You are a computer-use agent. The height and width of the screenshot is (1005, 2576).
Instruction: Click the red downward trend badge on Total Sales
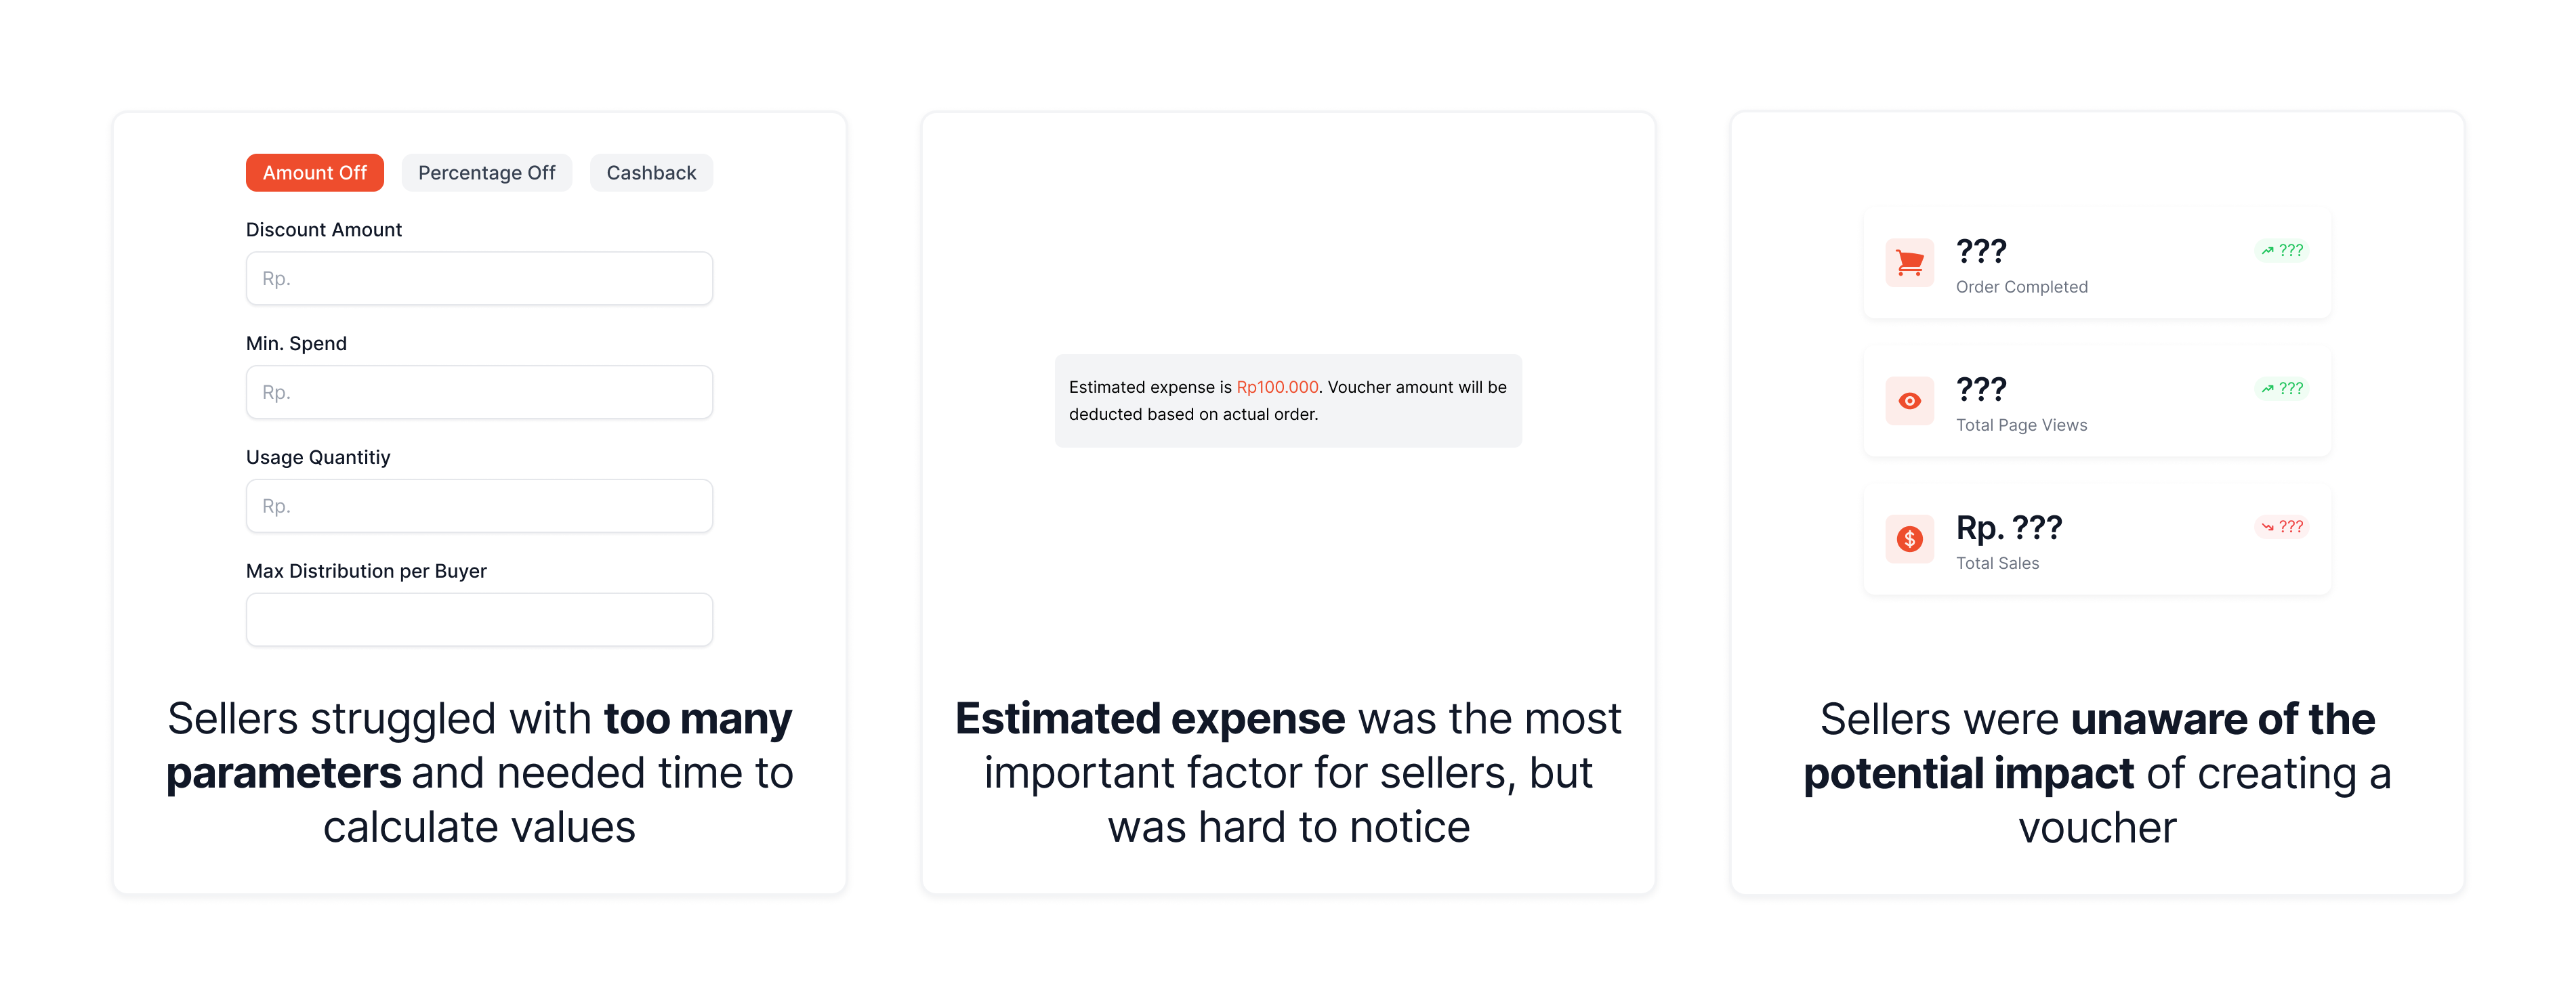2282,526
